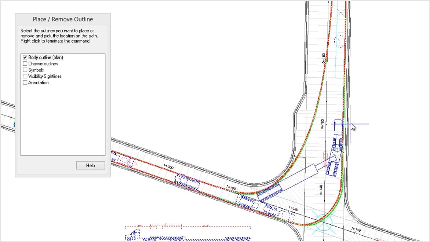Image resolution: width=430 pixels, height=242 pixels.
Task: Open Help from the outline dialog
Action: [x=90, y=165]
